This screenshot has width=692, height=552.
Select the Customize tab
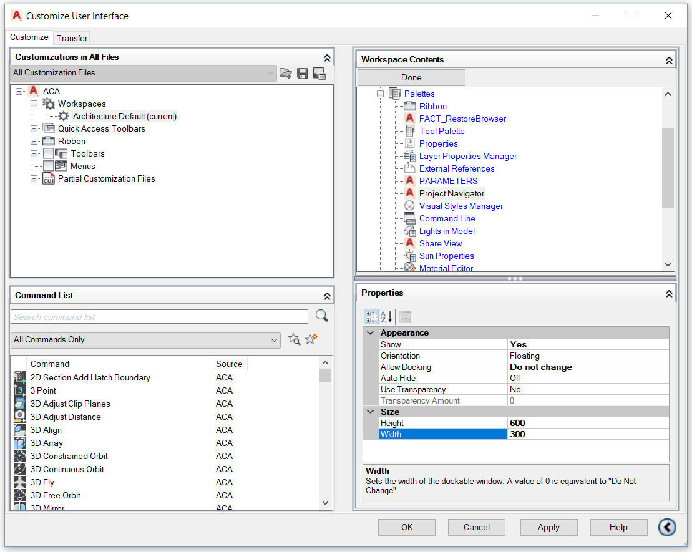(x=29, y=37)
